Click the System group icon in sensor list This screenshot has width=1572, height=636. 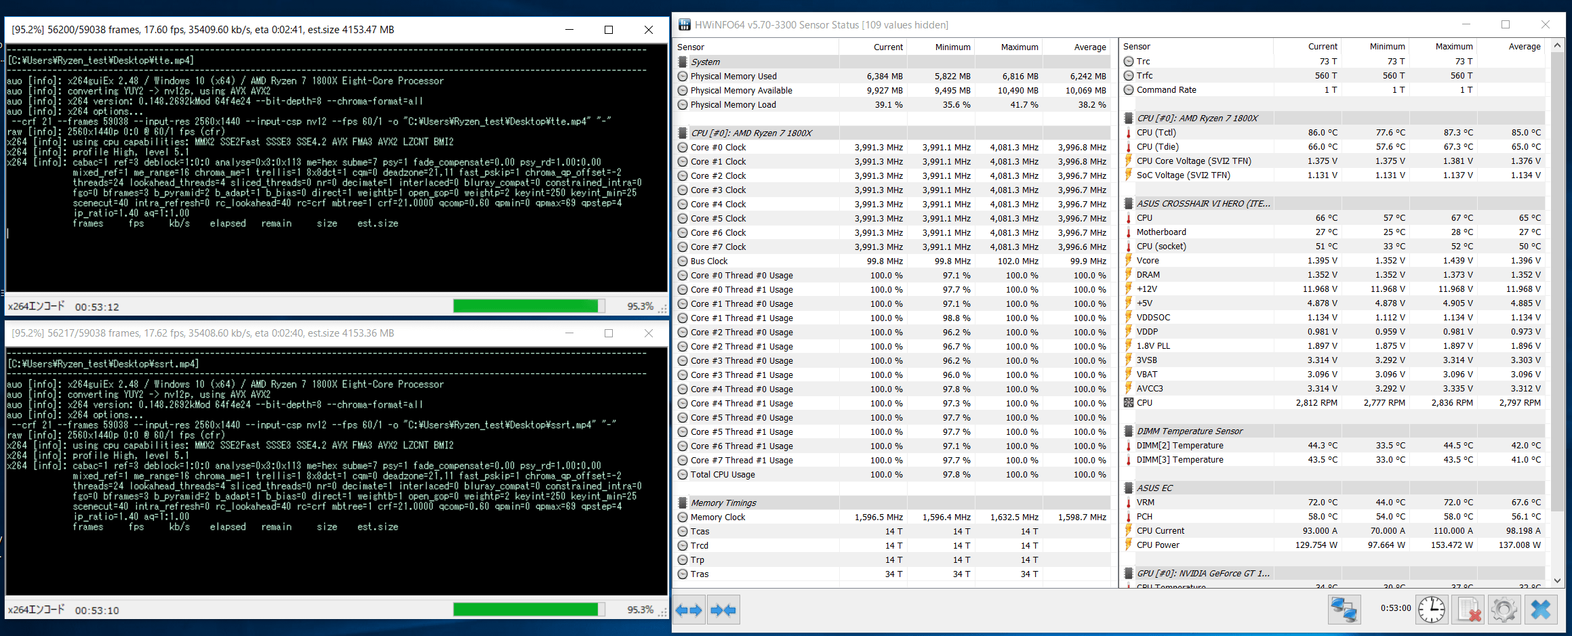[x=683, y=62]
